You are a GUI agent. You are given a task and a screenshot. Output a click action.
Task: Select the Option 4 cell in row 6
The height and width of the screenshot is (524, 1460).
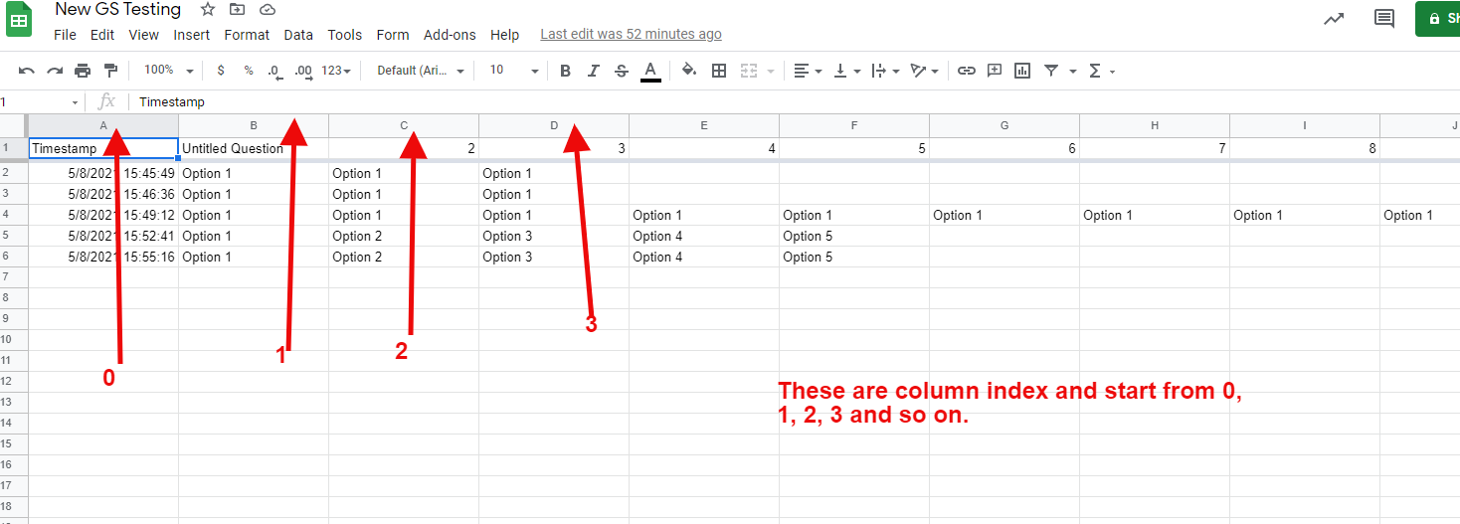coord(704,257)
